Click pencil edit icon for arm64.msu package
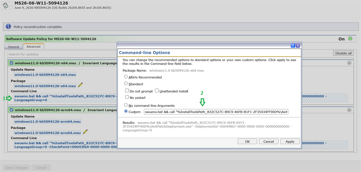 (x=85, y=132)
